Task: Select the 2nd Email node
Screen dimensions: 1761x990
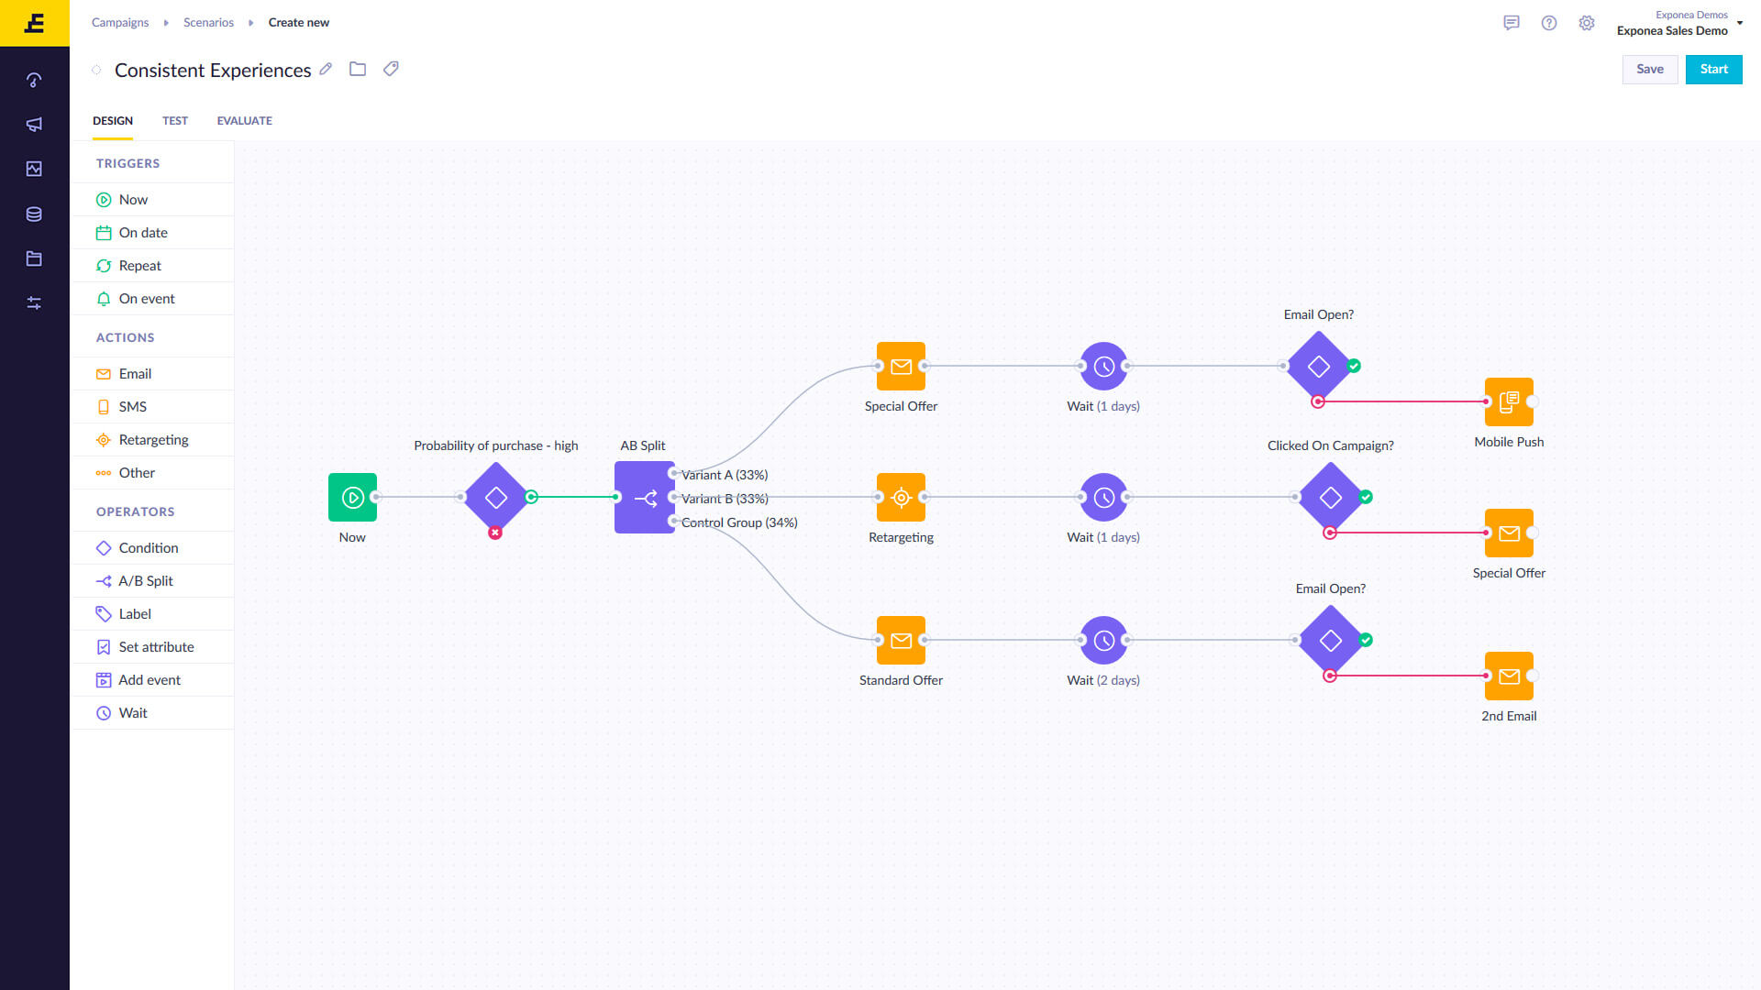Action: coord(1509,676)
